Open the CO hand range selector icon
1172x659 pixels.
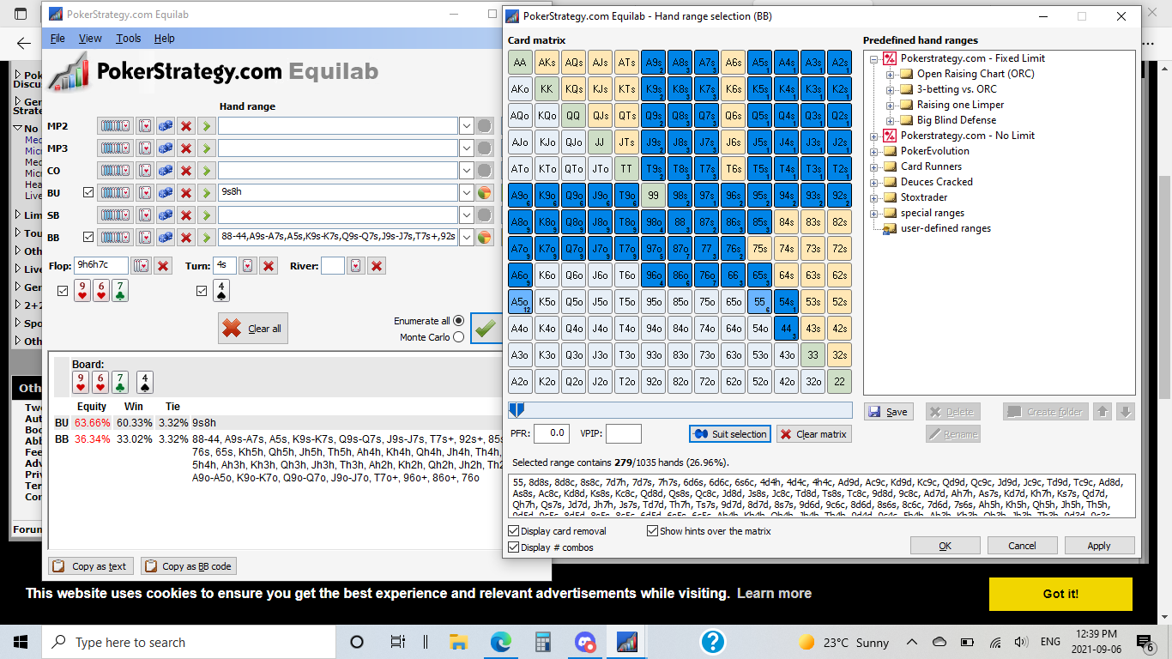pos(116,171)
